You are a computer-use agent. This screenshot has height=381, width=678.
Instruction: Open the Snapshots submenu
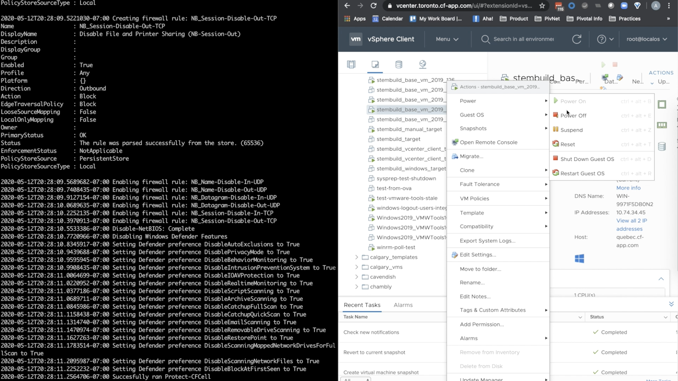pyautogui.click(x=498, y=128)
